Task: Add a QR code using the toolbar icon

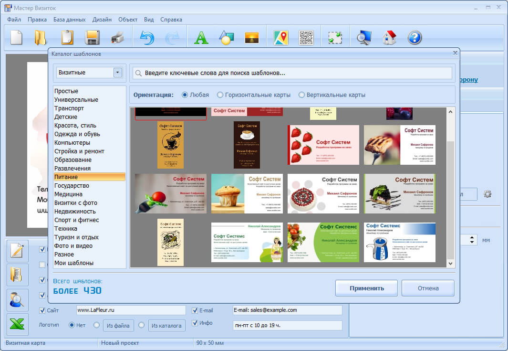Action: point(306,38)
